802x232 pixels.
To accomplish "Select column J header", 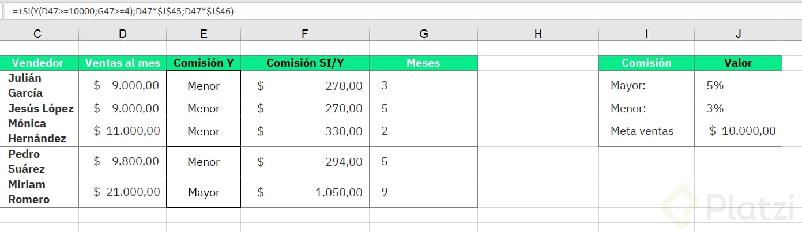I will click(738, 34).
